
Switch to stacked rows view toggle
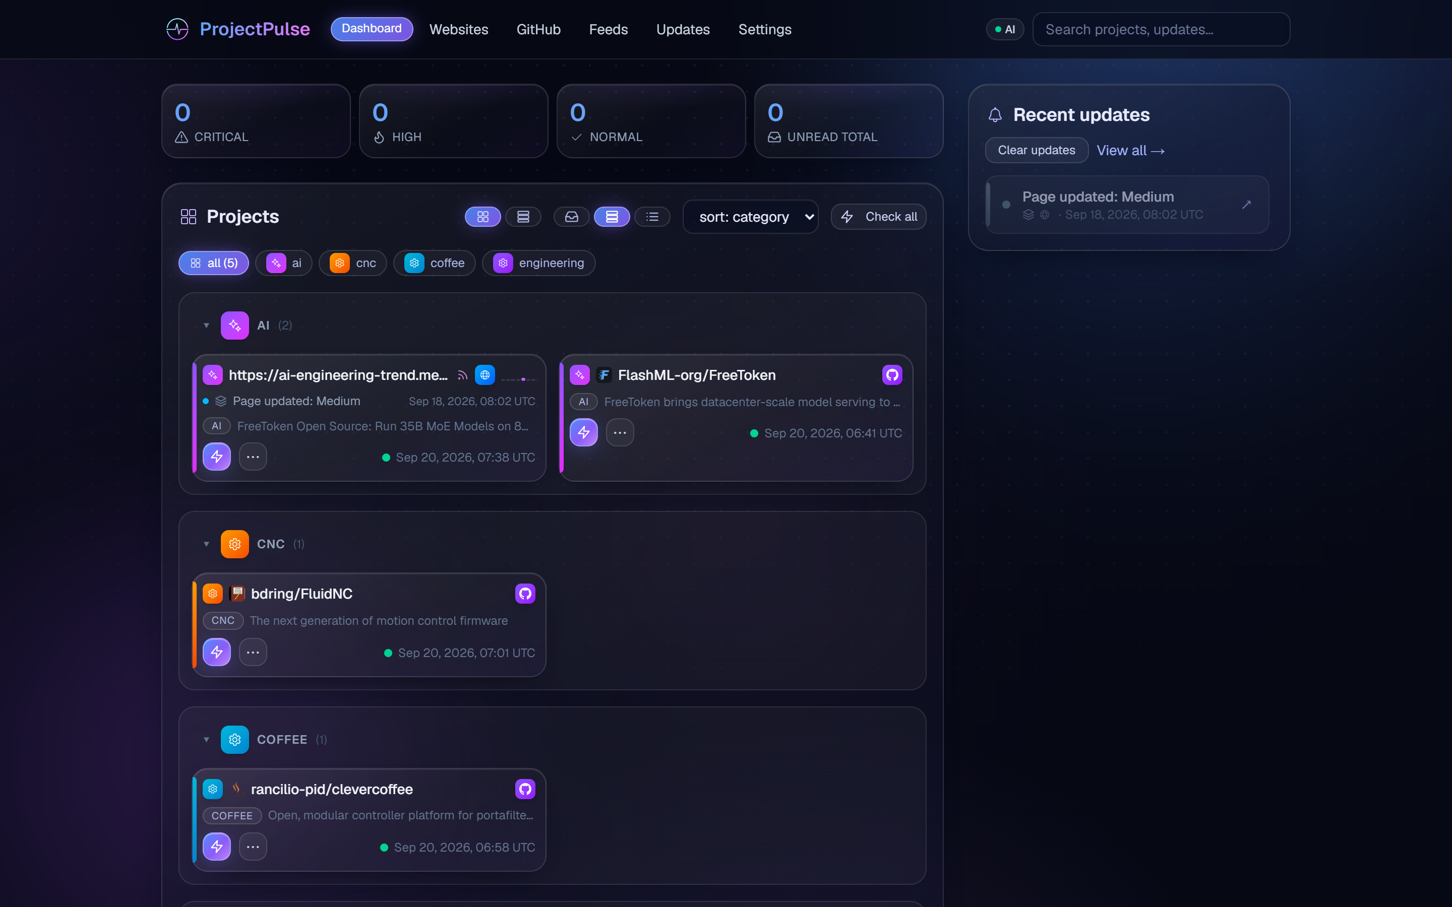523,217
